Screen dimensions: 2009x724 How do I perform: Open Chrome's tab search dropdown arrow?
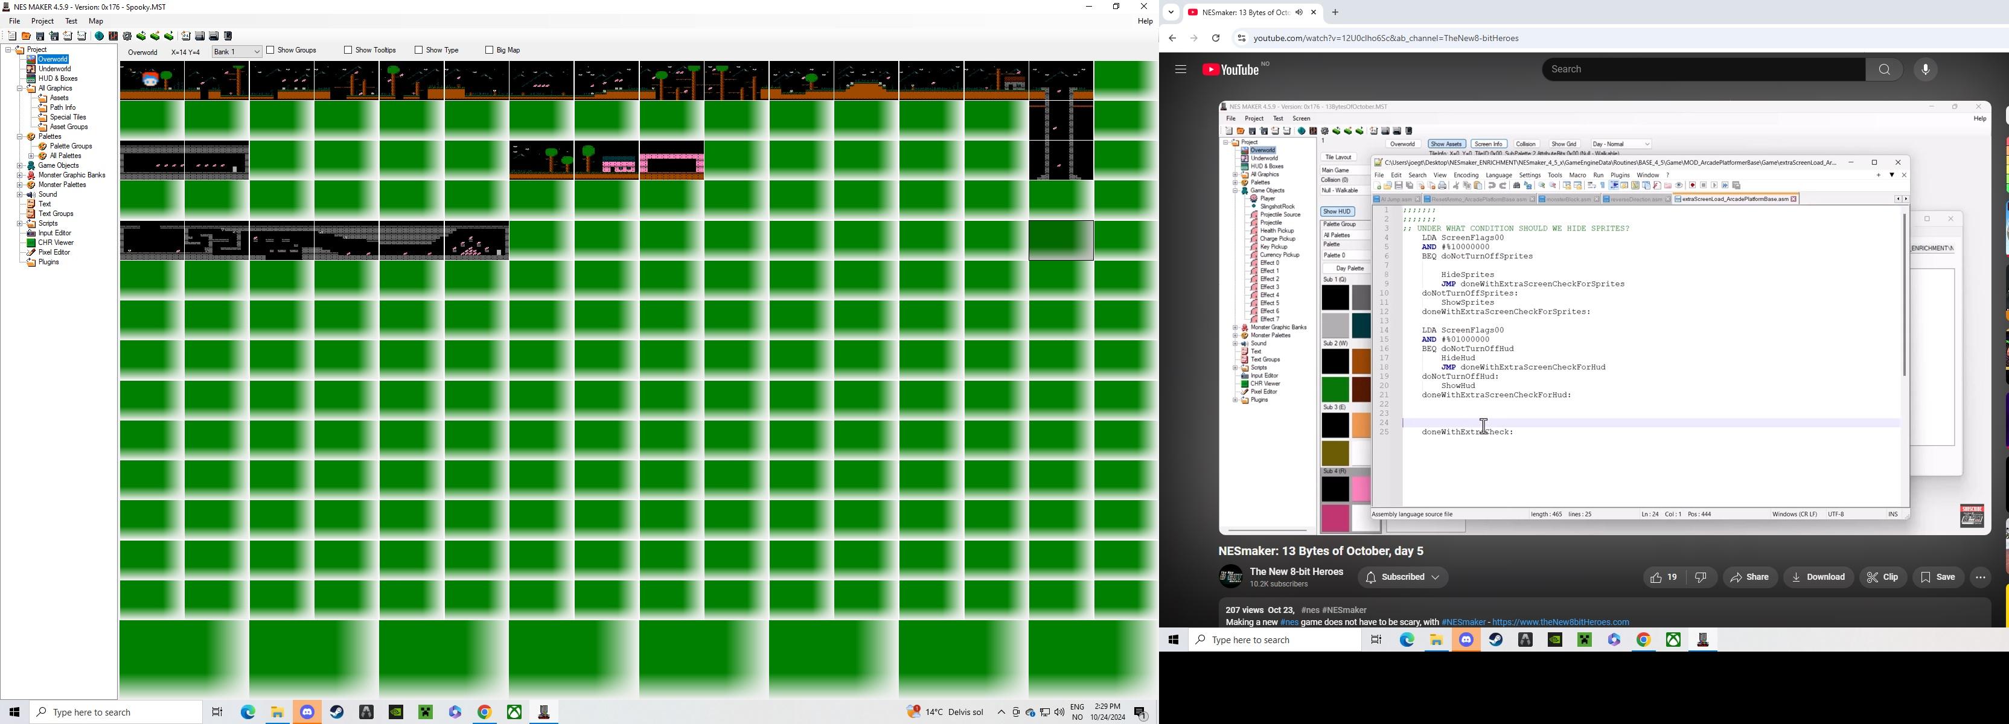click(1171, 13)
